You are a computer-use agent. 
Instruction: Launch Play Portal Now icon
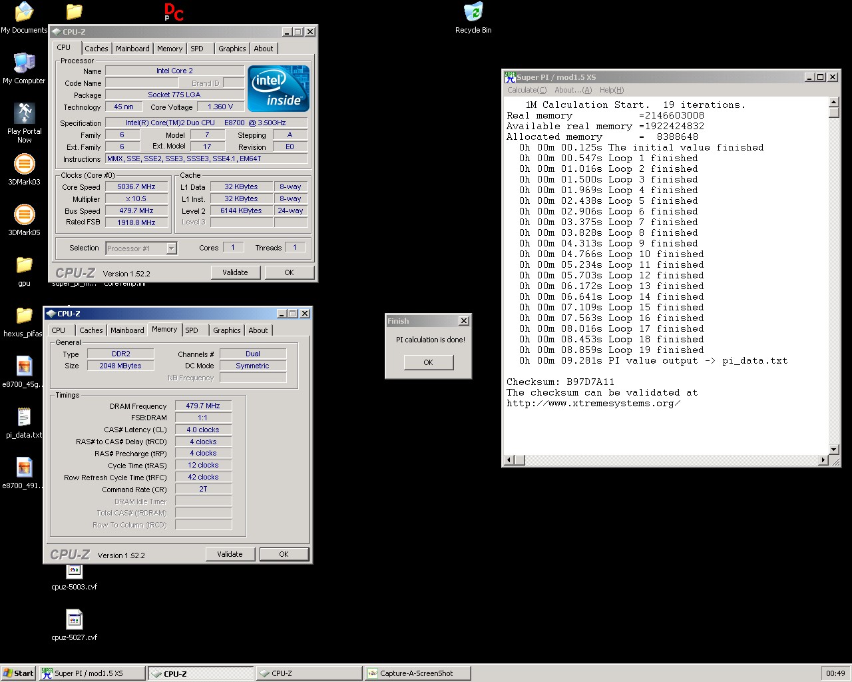(x=24, y=123)
